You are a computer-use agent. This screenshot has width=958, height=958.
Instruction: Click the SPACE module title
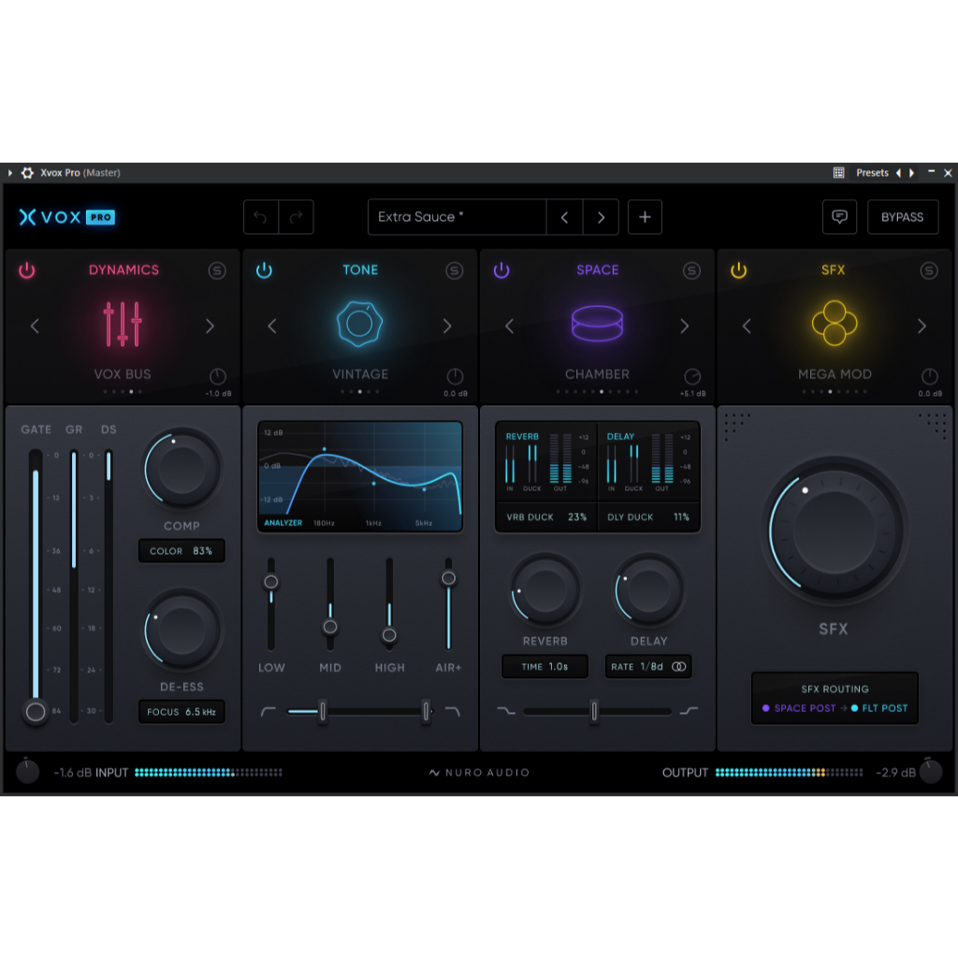(598, 270)
